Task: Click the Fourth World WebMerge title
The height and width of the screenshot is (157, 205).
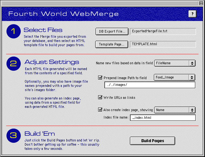Action: point(63,14)
